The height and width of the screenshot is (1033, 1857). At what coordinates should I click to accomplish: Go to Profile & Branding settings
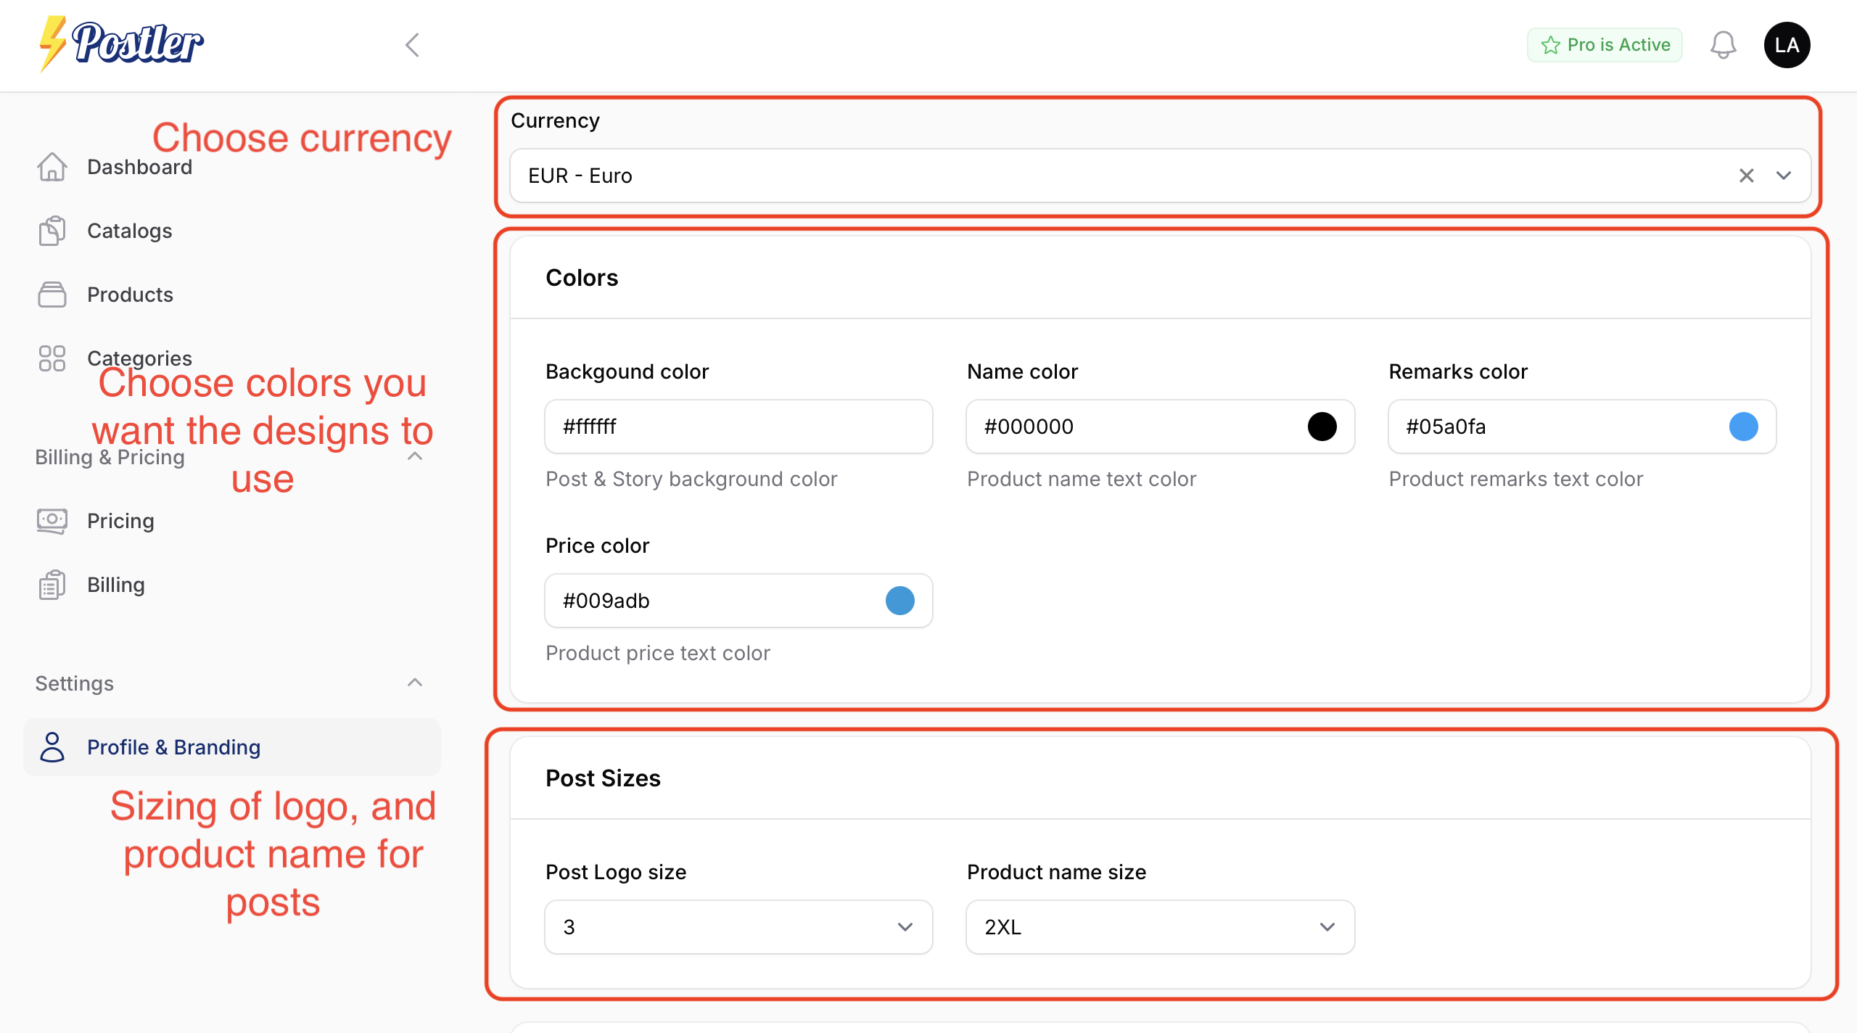pyautogui.click(x=173, y=746)
